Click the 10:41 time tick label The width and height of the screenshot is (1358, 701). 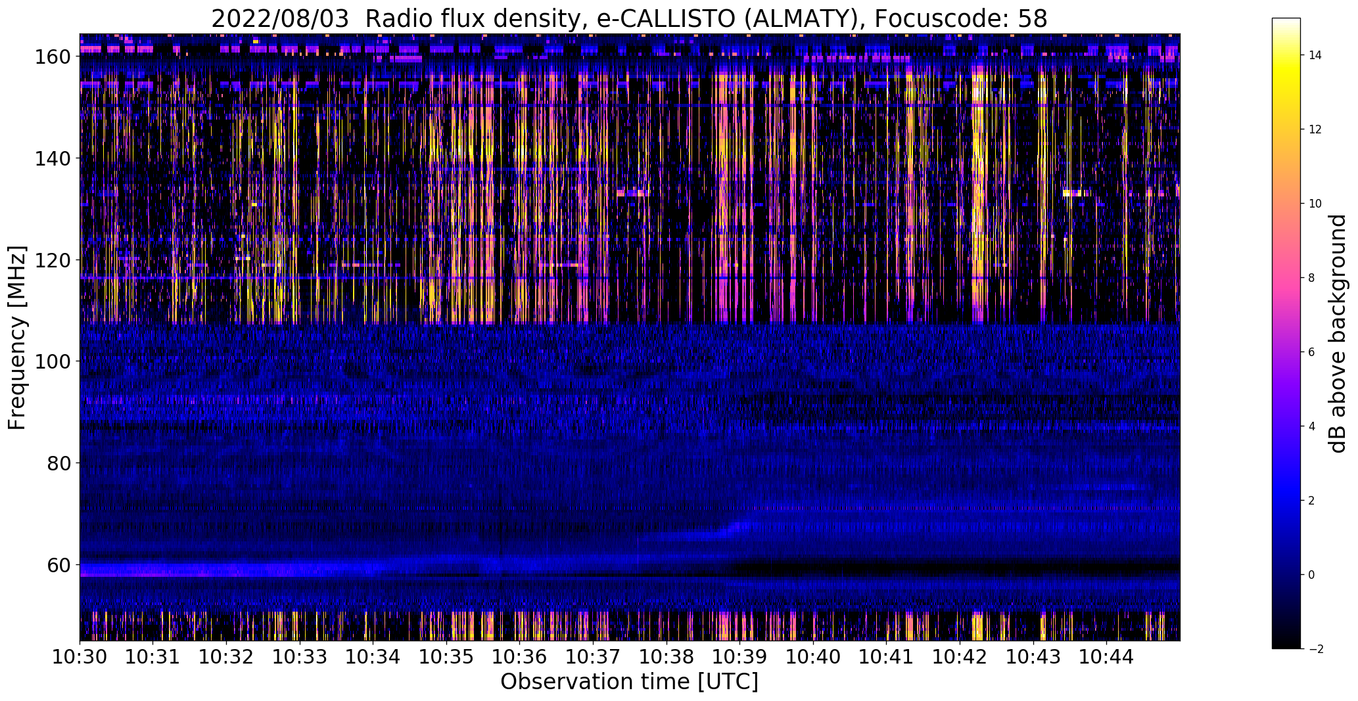point(887,656)
